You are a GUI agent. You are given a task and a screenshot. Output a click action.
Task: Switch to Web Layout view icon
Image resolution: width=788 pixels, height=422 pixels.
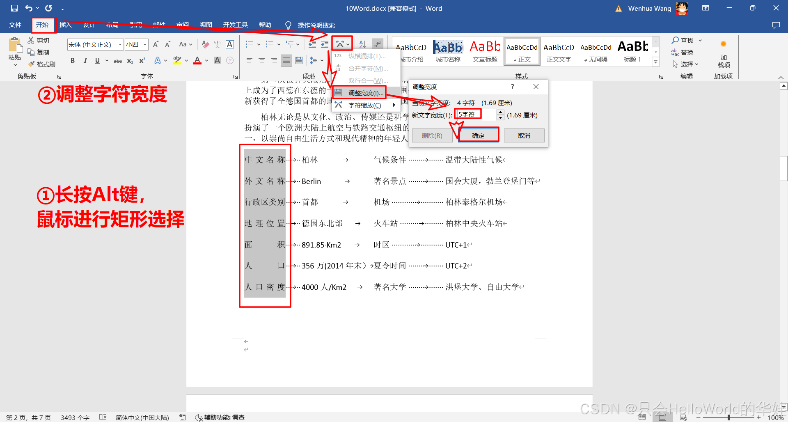683,417
